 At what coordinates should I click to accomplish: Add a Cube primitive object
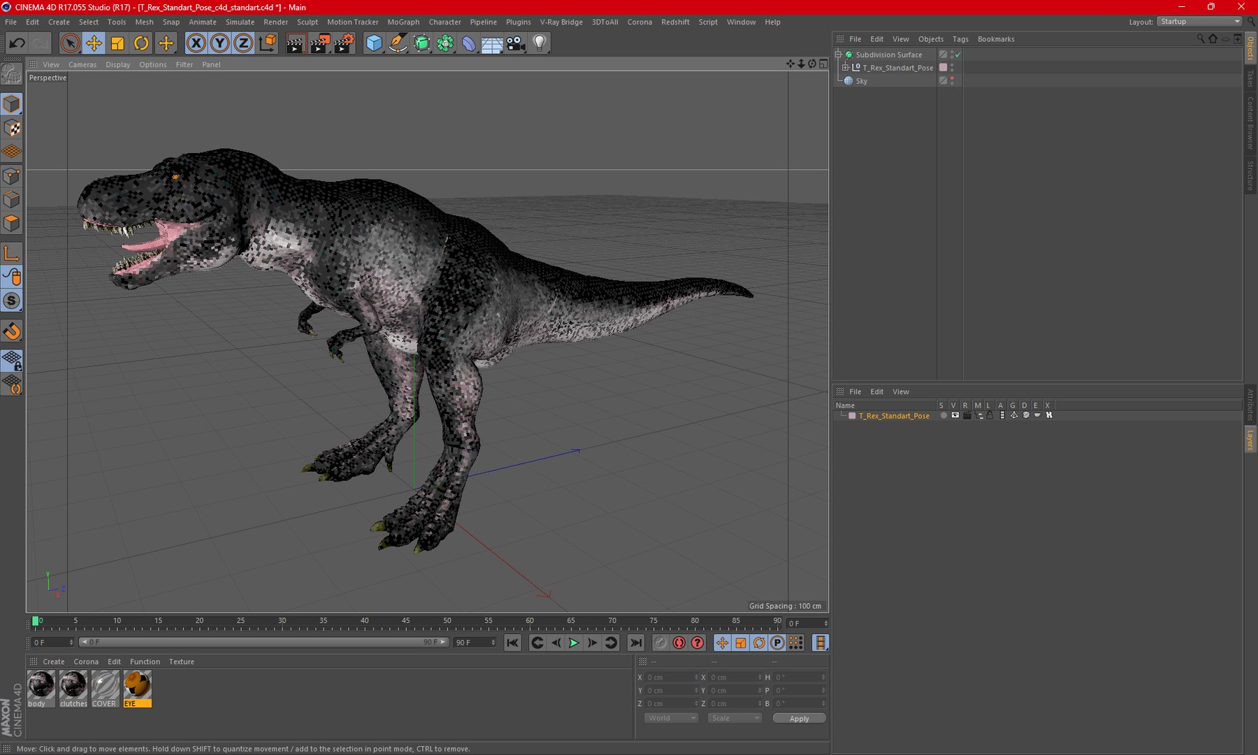[x=374, y=43]
